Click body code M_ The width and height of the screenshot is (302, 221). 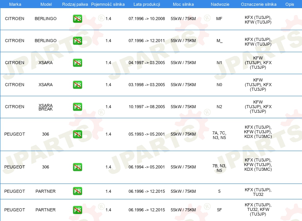click(x=219, y=41)
